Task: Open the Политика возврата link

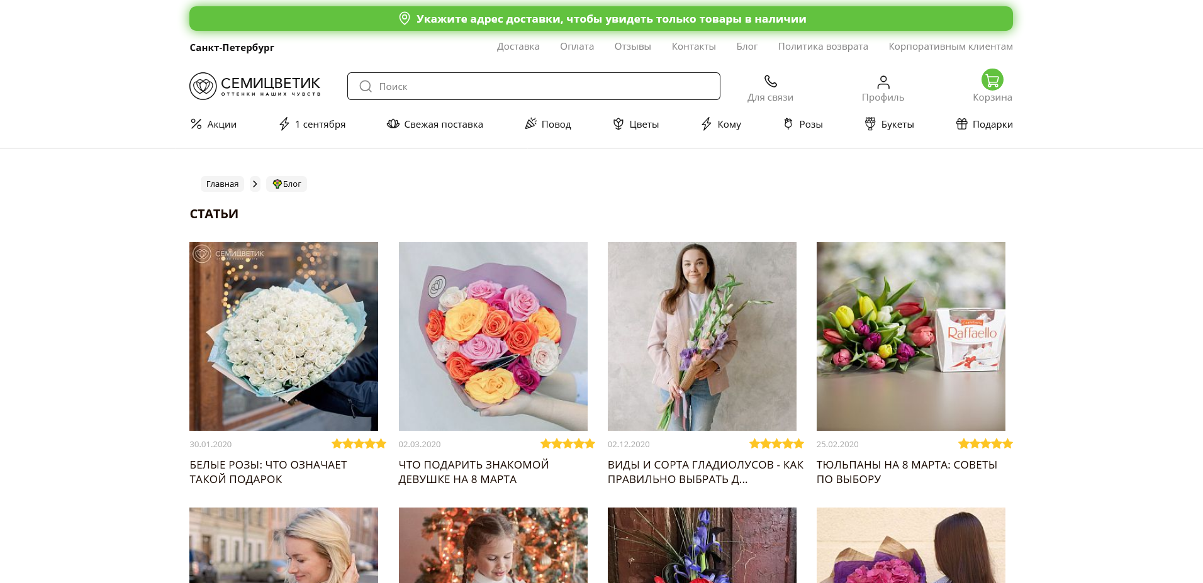Action: (x=822, y=47)
